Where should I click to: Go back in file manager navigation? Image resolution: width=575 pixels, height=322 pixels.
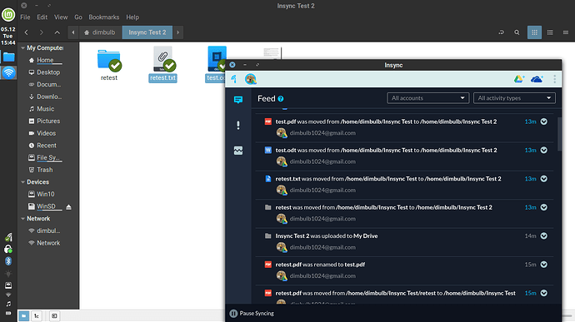click(27, 32)
